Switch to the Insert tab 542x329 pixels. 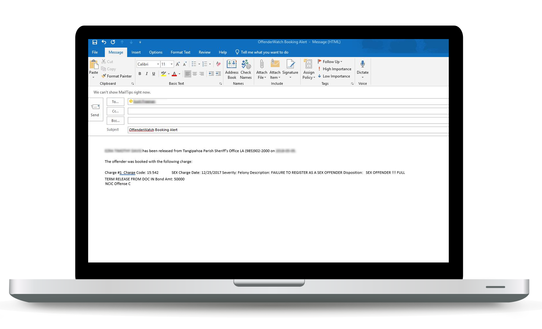tap(136, 52)
